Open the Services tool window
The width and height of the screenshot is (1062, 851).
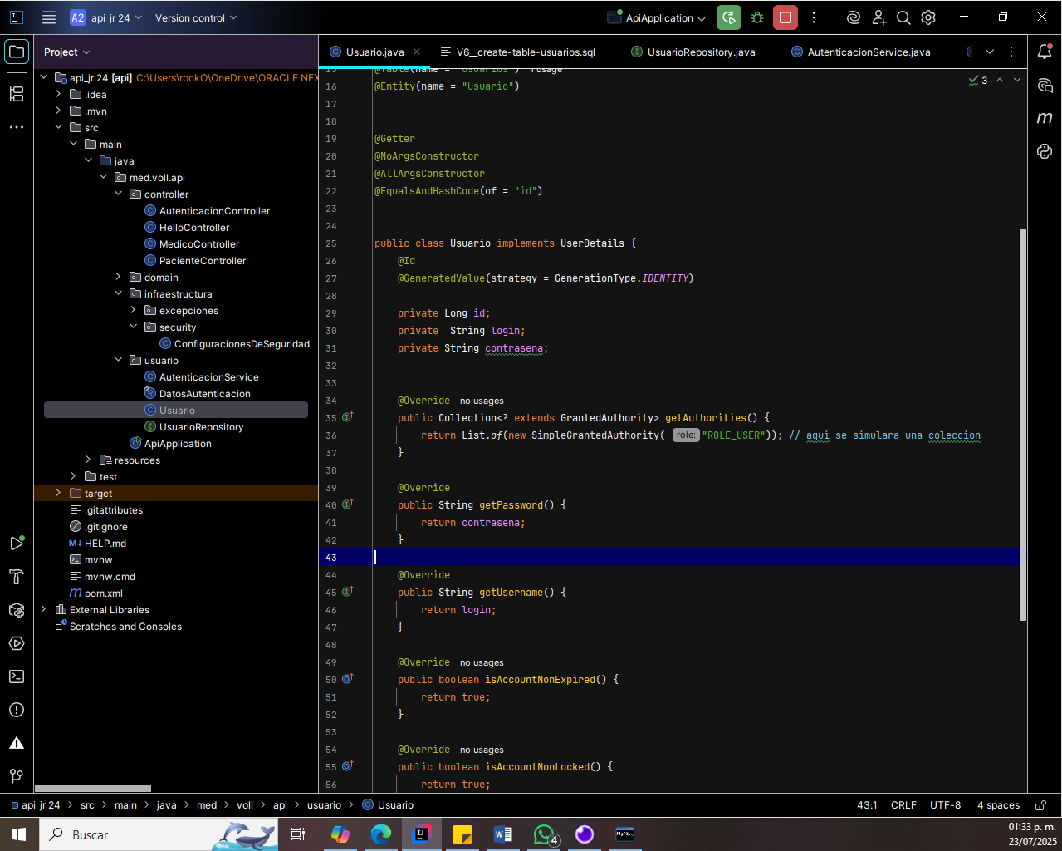point(17,643)
